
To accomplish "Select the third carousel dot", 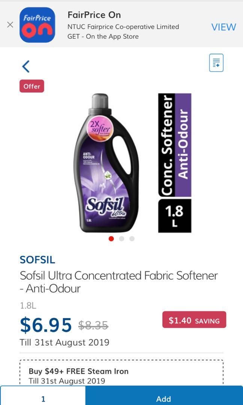I will click(x=132, y=238).
